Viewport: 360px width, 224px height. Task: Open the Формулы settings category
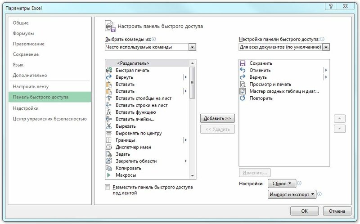pos(23,33)
